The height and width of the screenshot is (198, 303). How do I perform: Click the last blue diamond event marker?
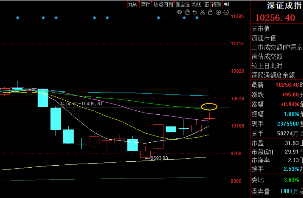[x=197, y=18]
